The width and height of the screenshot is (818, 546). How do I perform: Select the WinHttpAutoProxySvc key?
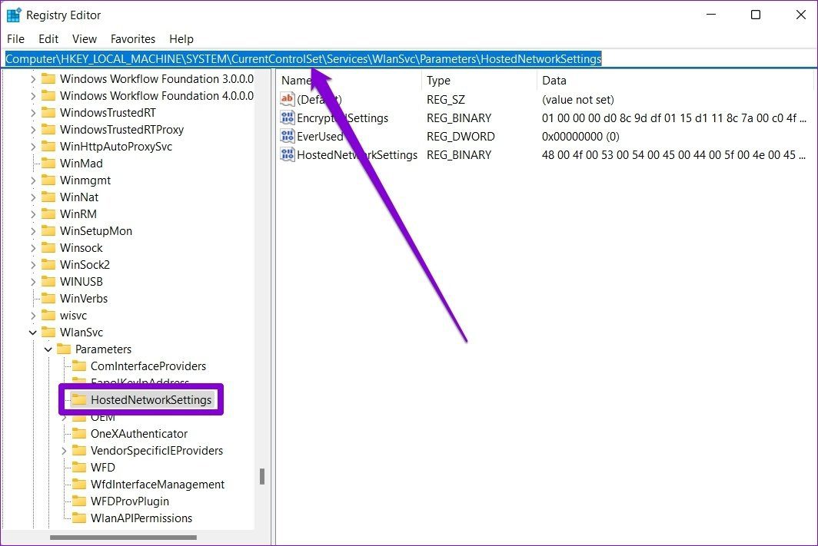116,147
